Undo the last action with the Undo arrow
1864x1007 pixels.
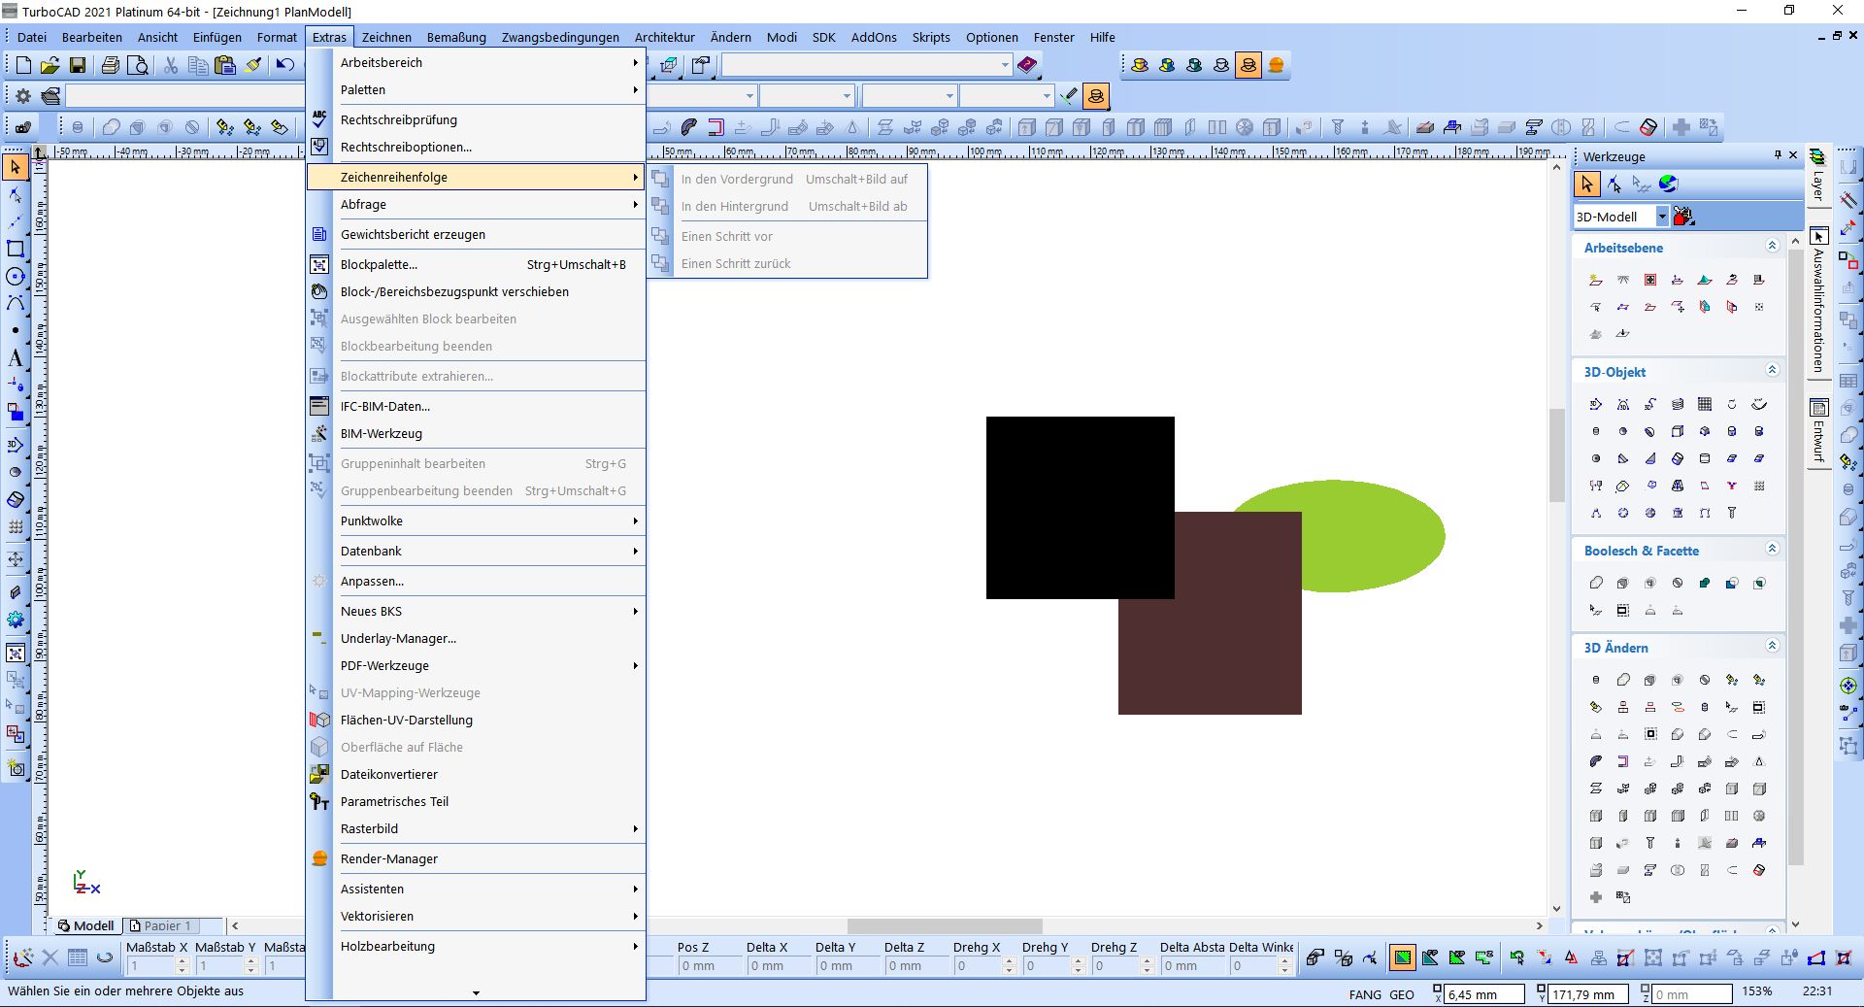point(284,65)
